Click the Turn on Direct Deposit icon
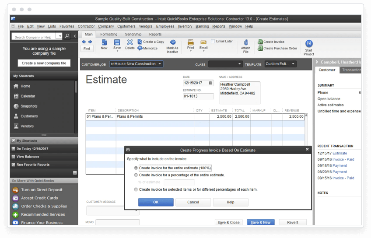 (15, 190)
